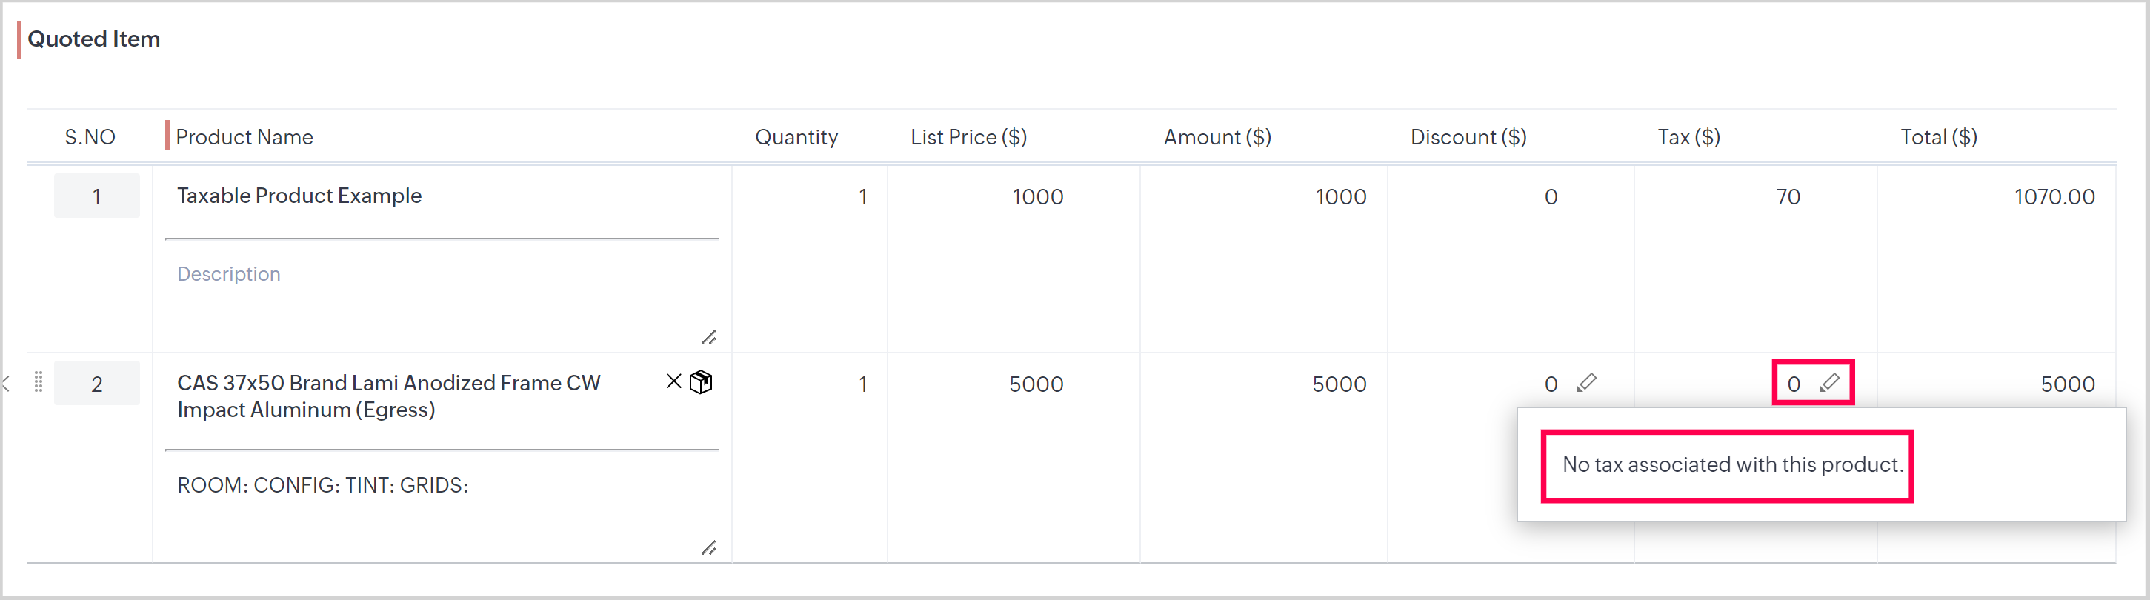Open product lookup box icon in row 2
The height and width of the screenshot is (600, 2150).
[701, 382]
